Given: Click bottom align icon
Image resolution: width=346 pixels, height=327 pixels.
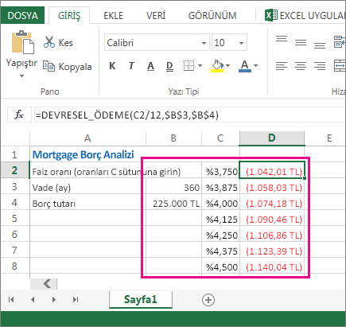Looking at the screenshot, I should coord(320,45).
